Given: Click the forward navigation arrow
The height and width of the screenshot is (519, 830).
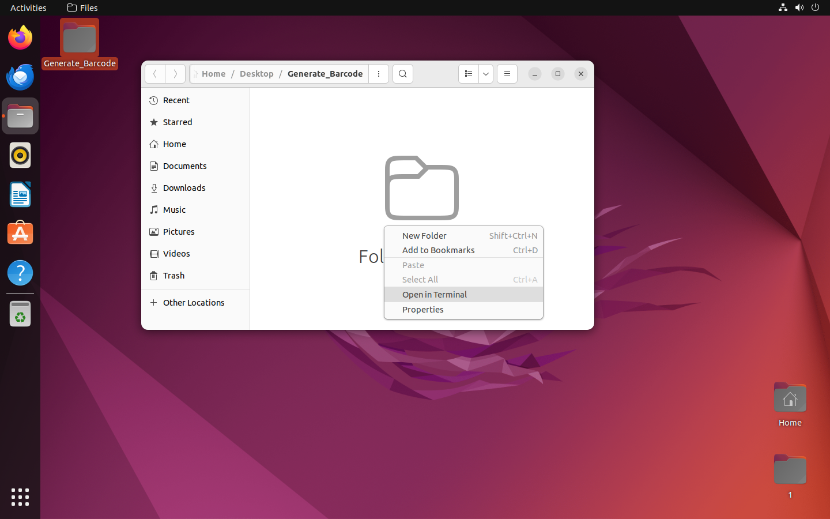Looking at the screenshot, I should tap(175, 74).
